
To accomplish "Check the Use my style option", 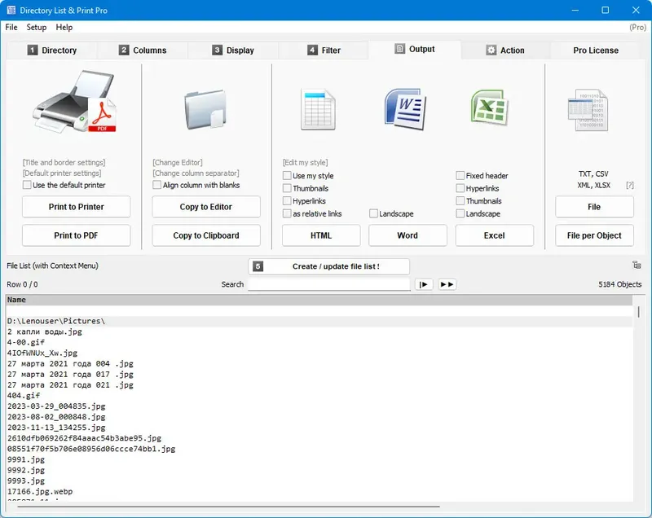I will tap(287, 175).
